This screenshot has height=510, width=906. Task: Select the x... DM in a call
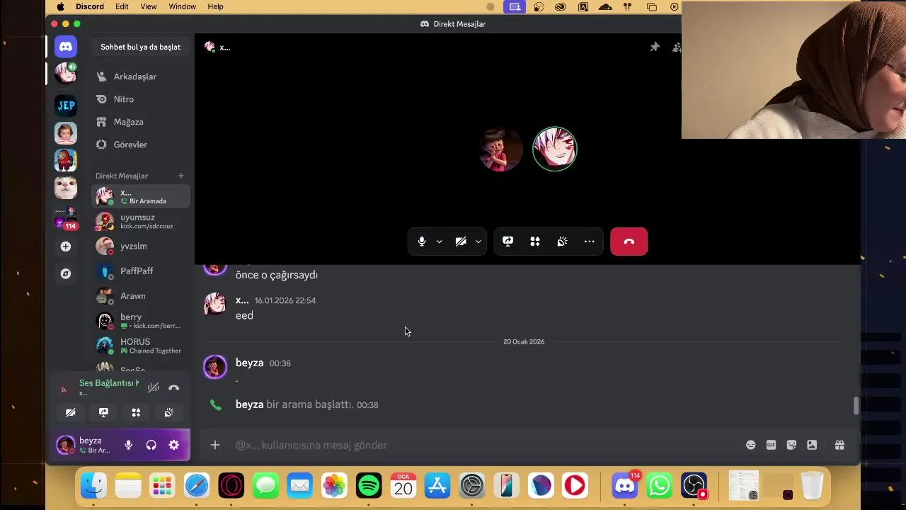[141, 196]
